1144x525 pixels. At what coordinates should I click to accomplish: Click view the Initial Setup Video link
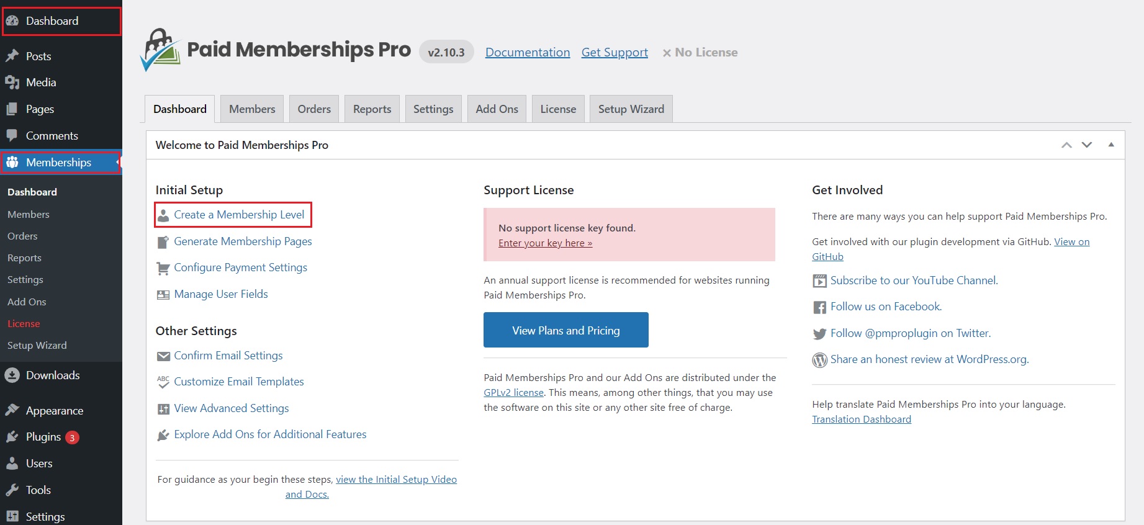coord(396,479)
